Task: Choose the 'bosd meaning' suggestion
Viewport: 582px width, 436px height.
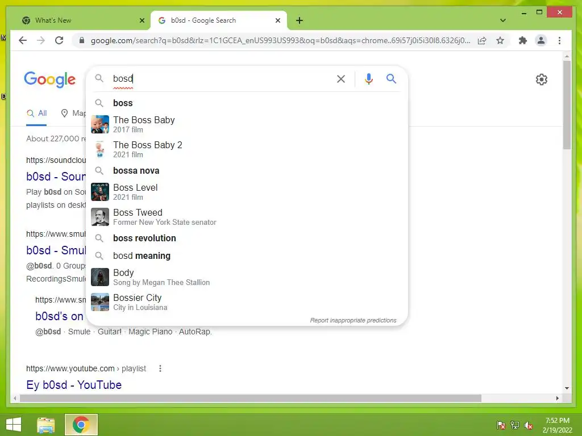Action: 247,256
